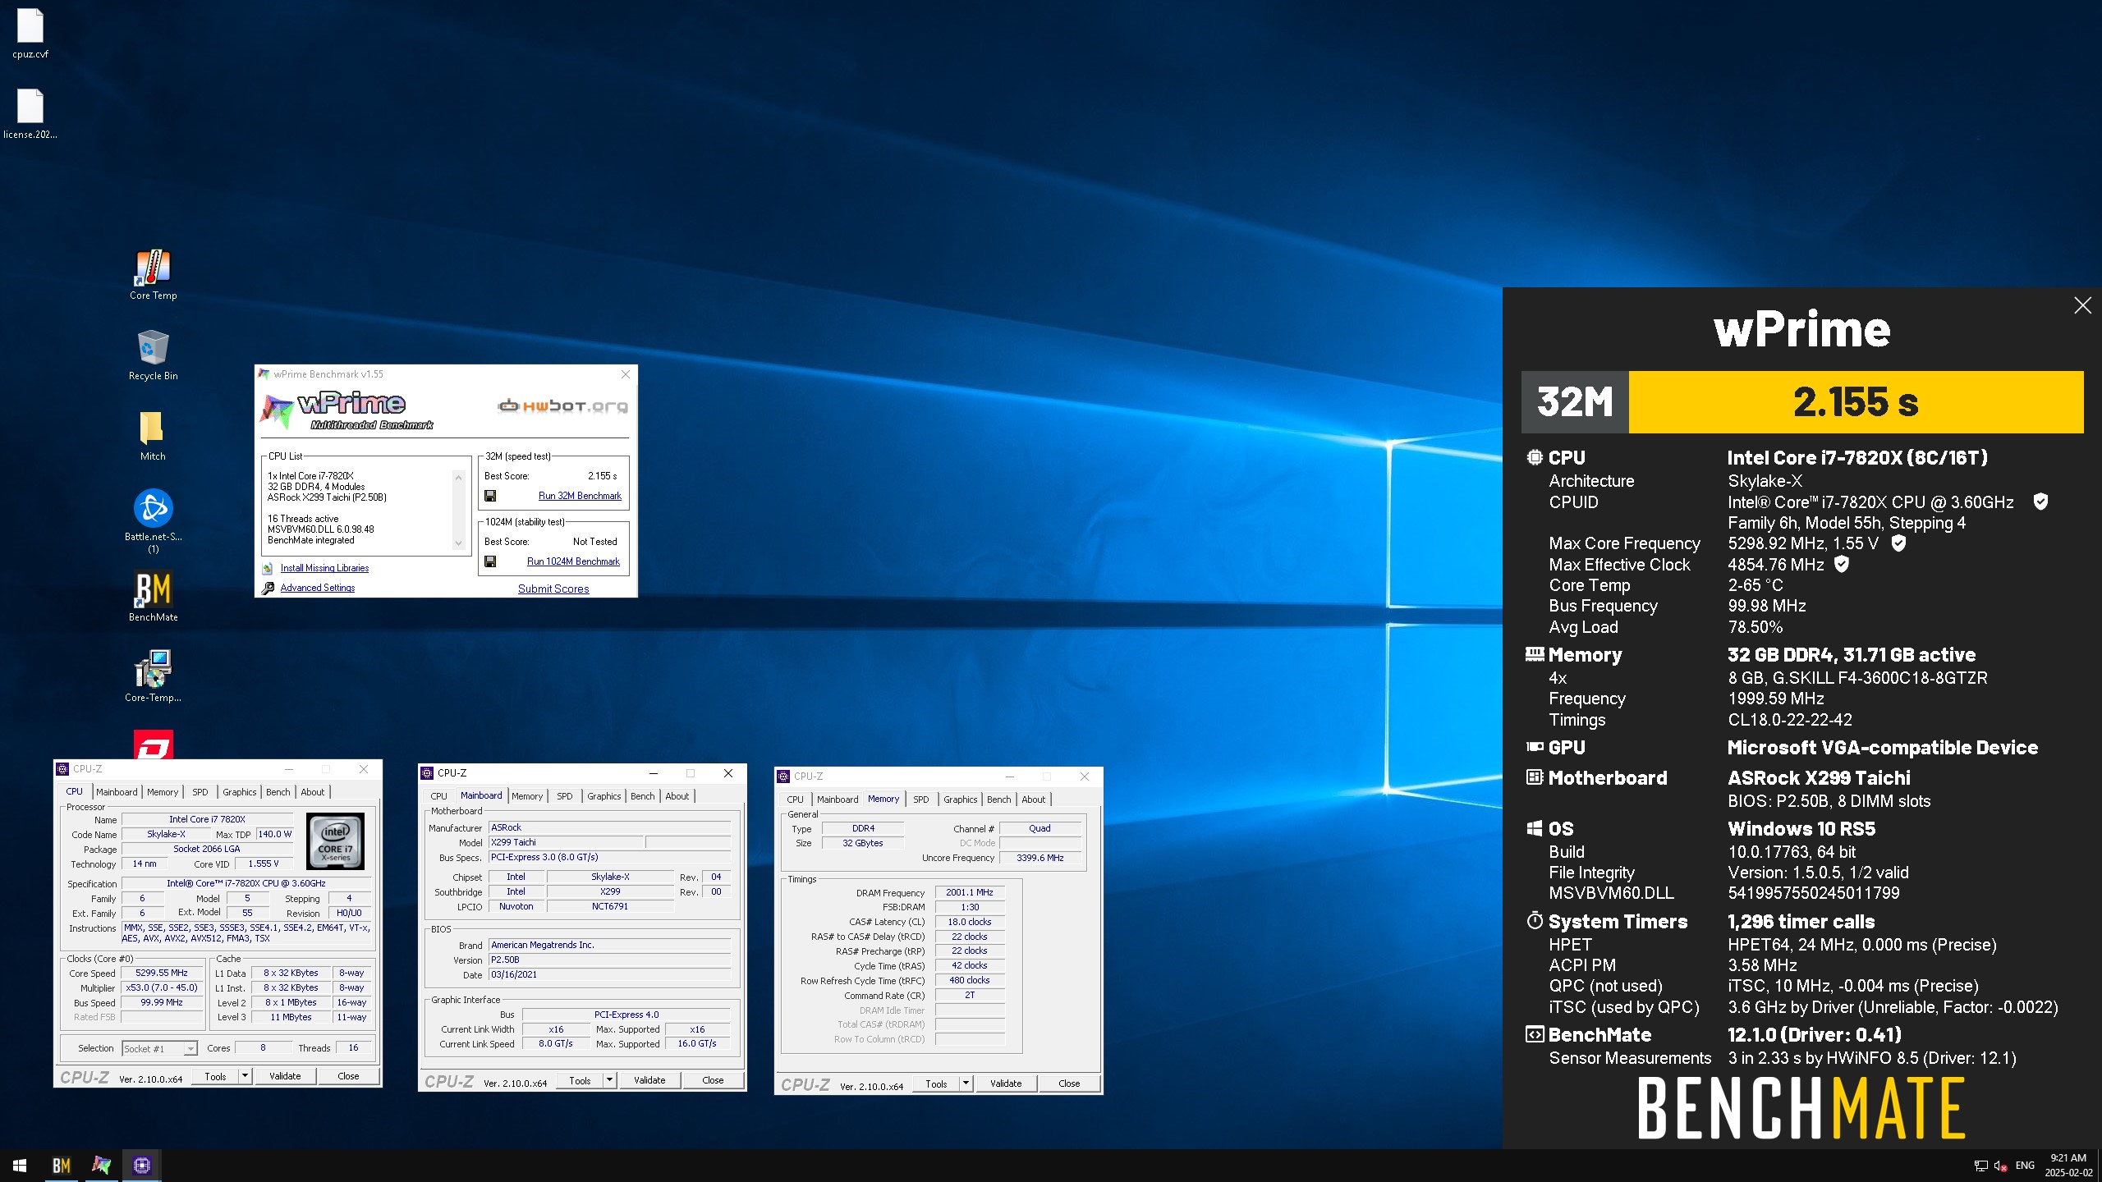Click the Chipset Skylake-X field in Mainboard tab
Screen dimensions: 2102x1182
[x=610, y=877]
